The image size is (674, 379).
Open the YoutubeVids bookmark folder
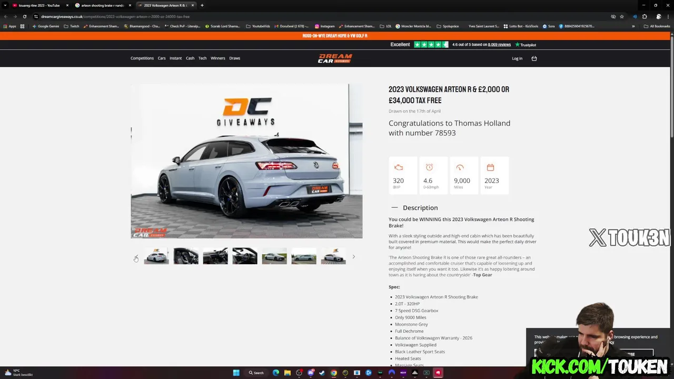(x=258, y=26)
